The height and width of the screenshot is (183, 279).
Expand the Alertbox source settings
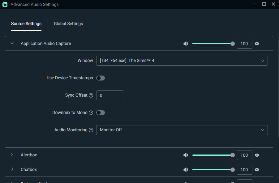coord(12,155)
